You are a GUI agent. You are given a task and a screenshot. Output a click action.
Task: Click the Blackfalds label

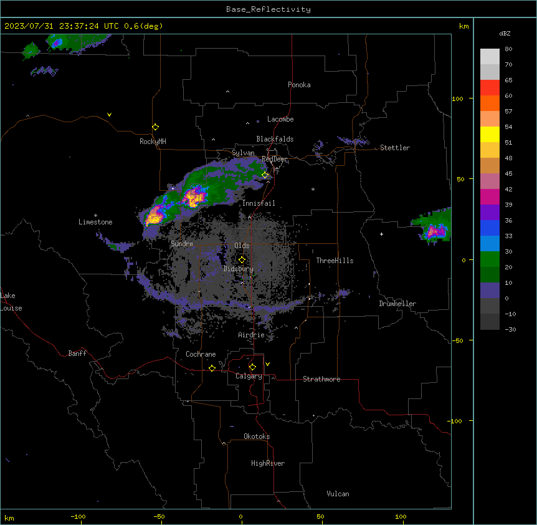point(275,139)
